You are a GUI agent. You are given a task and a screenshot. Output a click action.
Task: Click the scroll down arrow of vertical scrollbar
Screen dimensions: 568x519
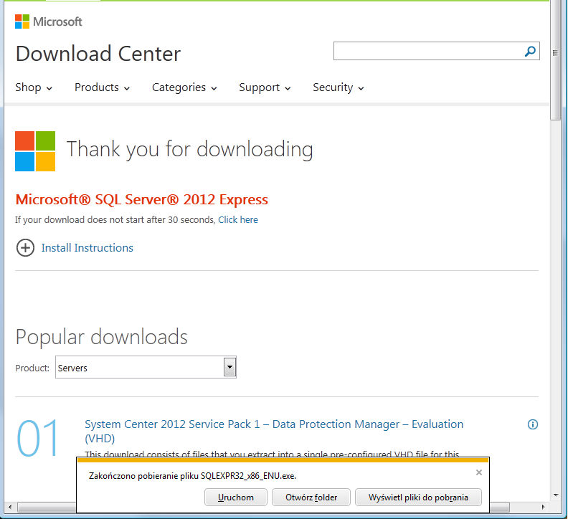[x=555, y=495]
